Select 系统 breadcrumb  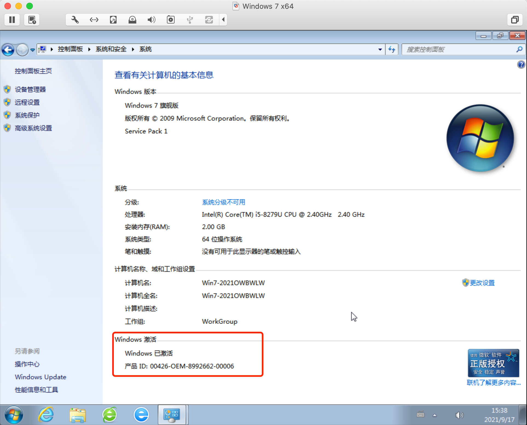pos(146,49)
